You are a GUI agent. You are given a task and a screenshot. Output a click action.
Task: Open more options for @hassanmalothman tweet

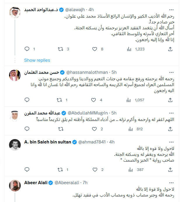pos(171,72)
